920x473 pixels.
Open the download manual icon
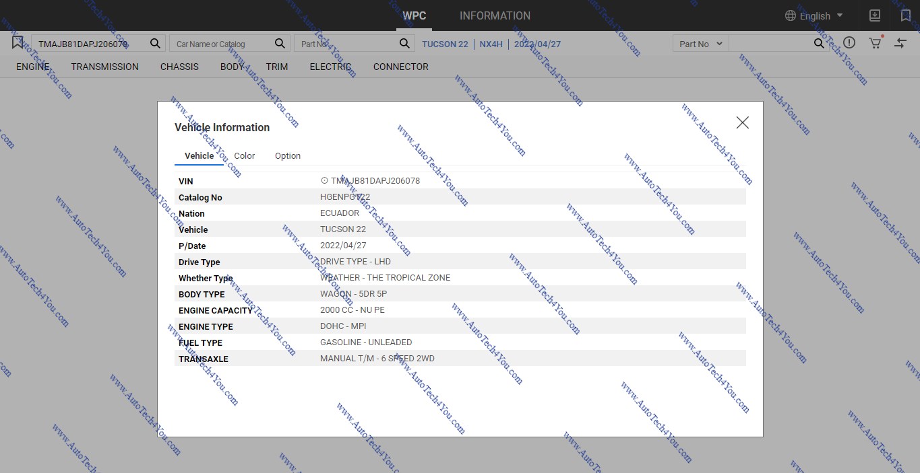tap(874, 15)
